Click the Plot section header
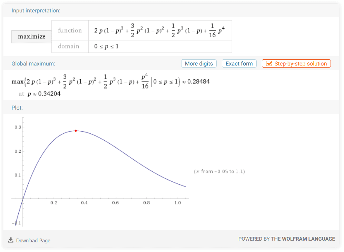This screenshot has height=252, width=344. click(x=17, y=108)
